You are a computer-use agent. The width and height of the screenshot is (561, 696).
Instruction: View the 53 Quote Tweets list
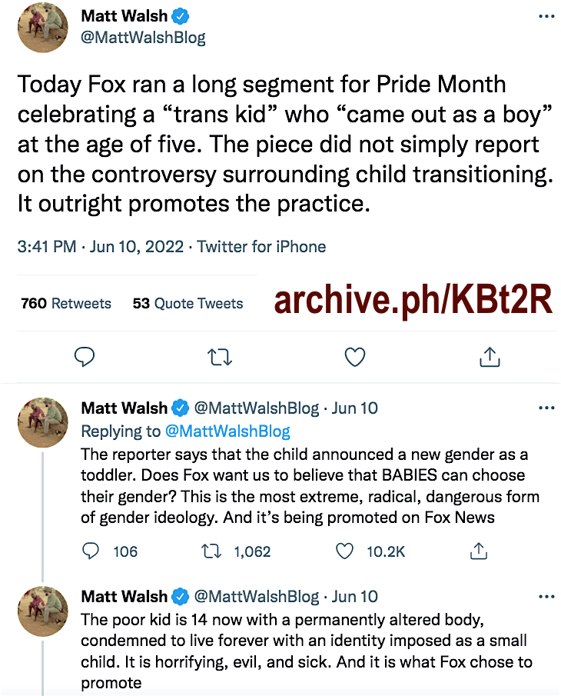tap(188, 304)
